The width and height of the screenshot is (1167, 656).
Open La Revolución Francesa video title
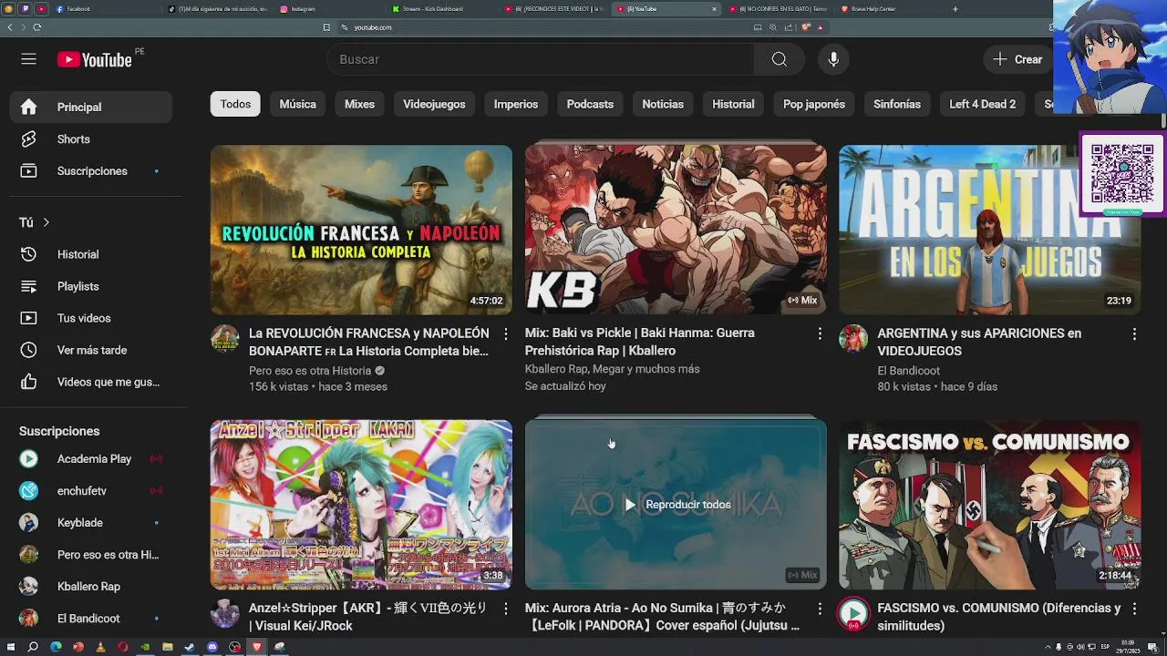tap(369, 342)
